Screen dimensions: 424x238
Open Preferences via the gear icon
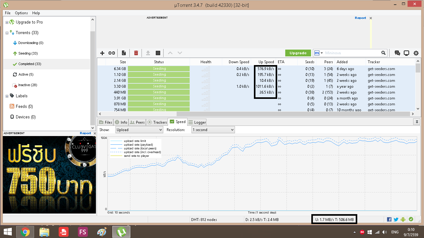[x=416, y=53]
